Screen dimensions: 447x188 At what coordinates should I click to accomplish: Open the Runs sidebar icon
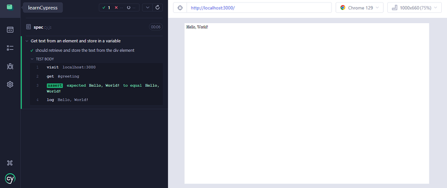click(x=10, y=48)
